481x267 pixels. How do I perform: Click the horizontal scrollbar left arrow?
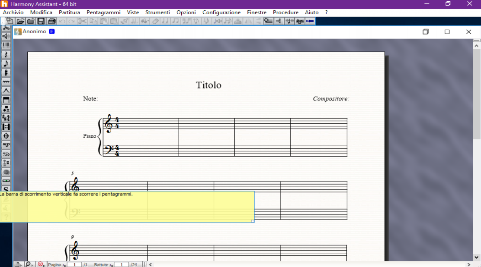pyautogui.click(x=151, y=264)
